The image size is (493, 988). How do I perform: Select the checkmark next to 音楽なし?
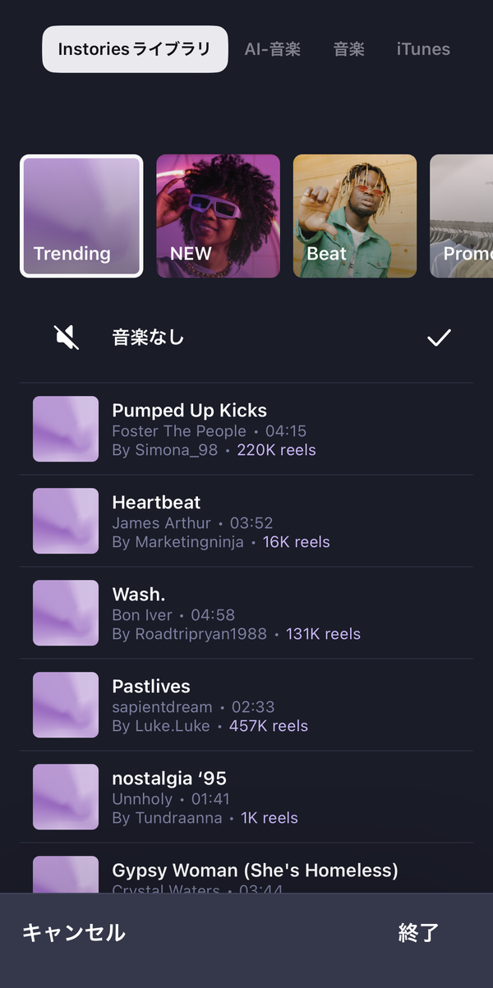point(440,337)
